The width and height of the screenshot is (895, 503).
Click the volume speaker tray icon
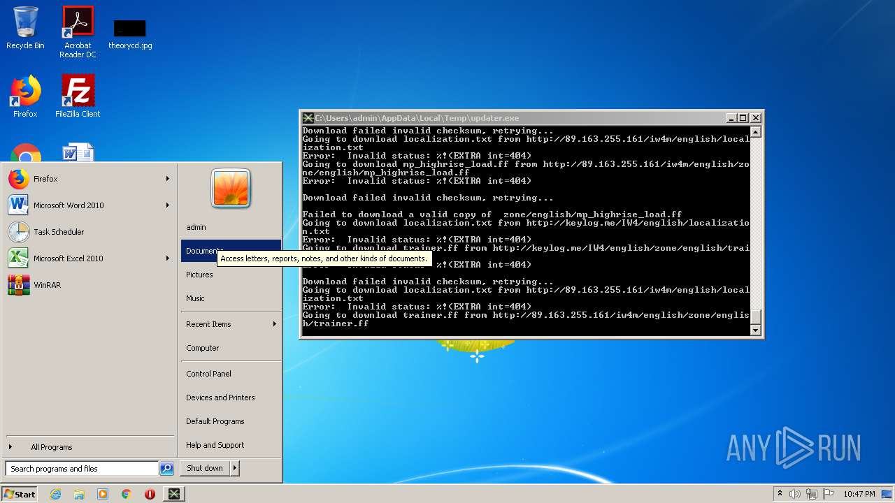click(795, 494)
